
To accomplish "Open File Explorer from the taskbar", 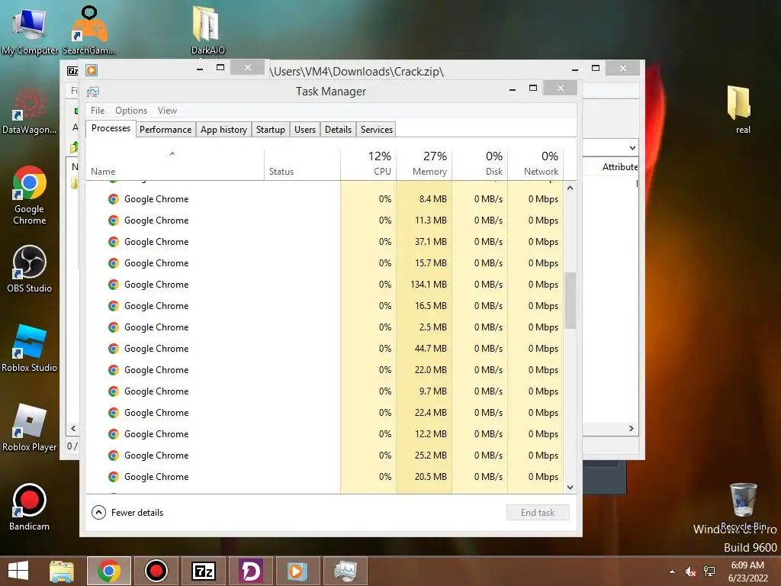I will coord(62,571).
